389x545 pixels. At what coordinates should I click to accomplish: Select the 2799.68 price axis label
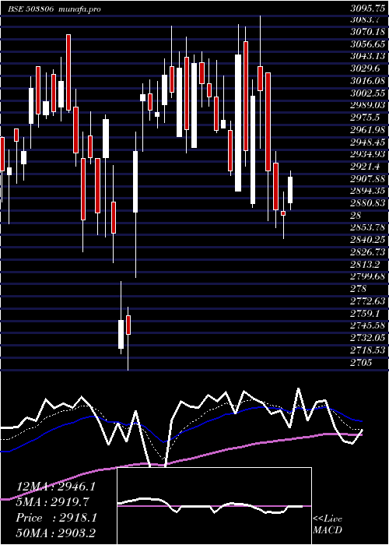[368, 276]
